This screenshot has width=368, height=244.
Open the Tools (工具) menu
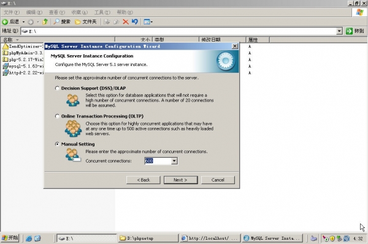(102, 12)
